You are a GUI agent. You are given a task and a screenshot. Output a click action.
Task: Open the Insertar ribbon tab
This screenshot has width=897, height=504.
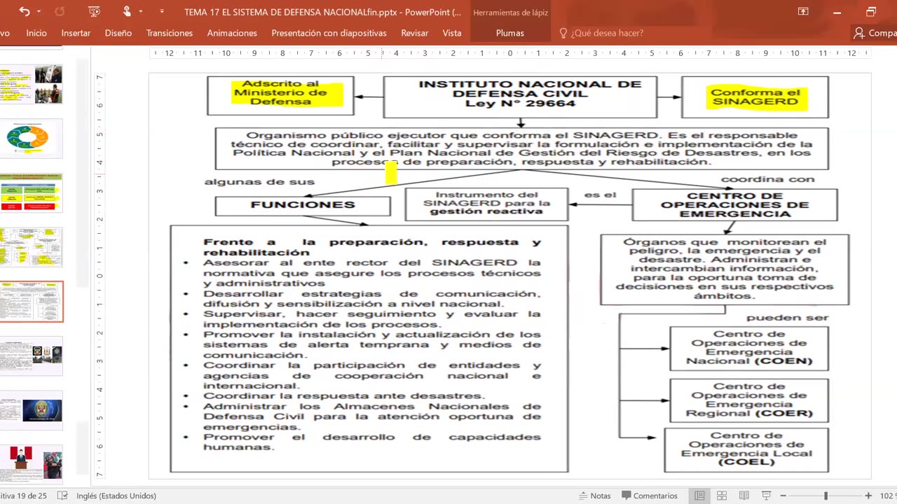click(x=76, y=33)
